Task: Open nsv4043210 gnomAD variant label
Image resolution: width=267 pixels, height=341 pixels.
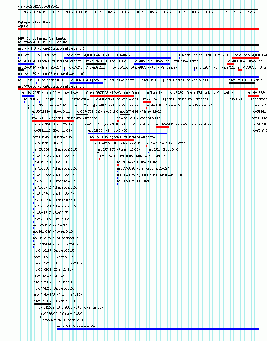Action: point(123,137)
